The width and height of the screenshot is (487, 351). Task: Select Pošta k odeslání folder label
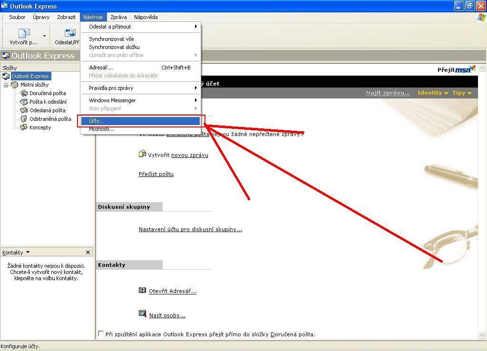(48, 102)
